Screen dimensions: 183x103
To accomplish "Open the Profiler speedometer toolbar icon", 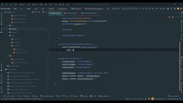I will [156, 9].
